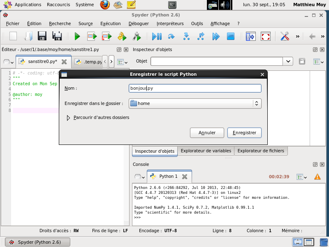The width and height of the screenshot is (329, 247).
Task: Click Annuler button in dialog
Action: (x=207, y=133)
